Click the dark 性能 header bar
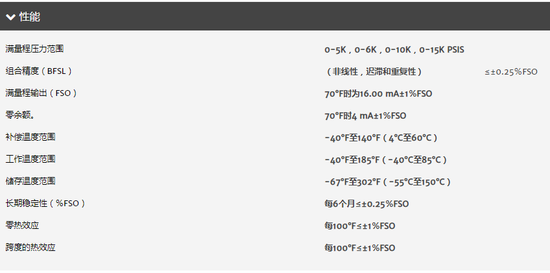The height and width of the screenshot is (273, 550). (x=275, y=16)
